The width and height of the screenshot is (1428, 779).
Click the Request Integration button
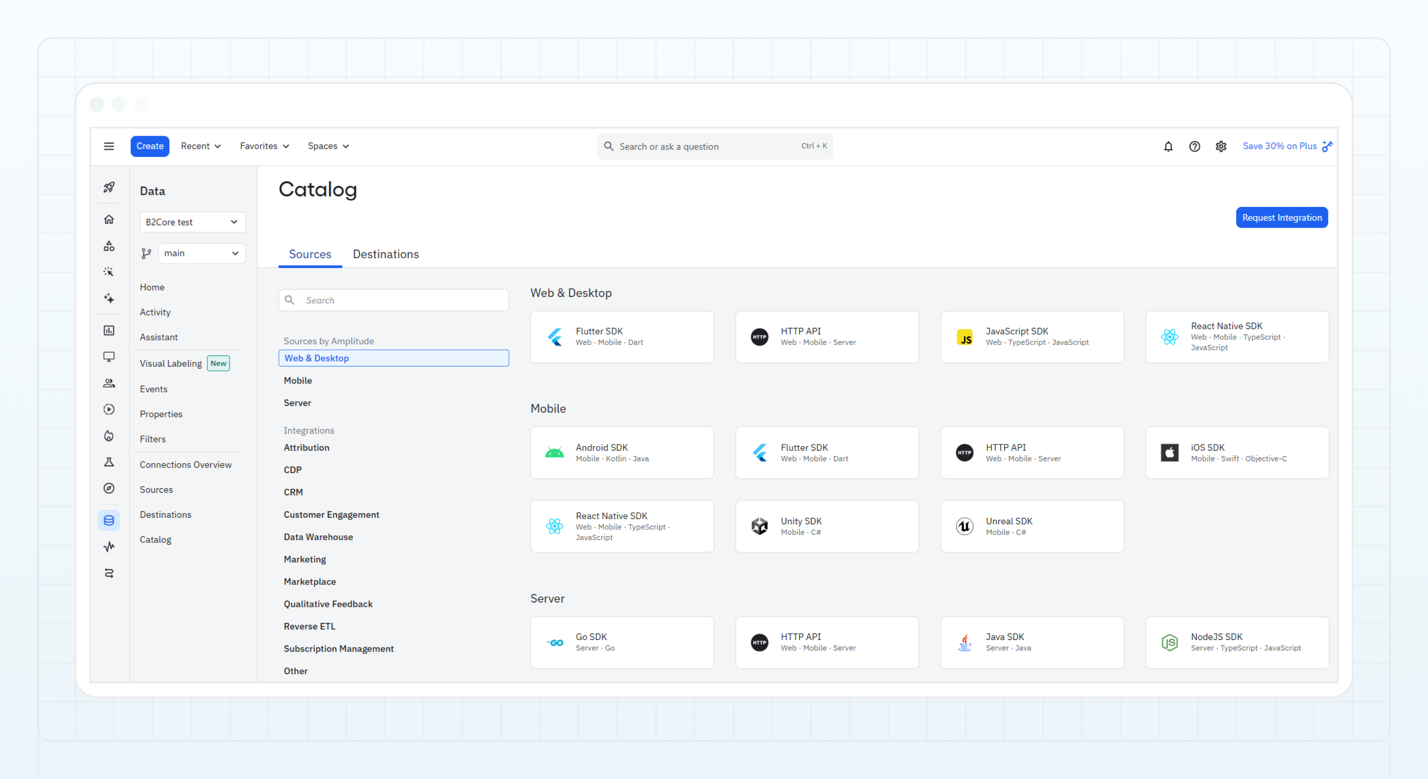(1282, 218)
